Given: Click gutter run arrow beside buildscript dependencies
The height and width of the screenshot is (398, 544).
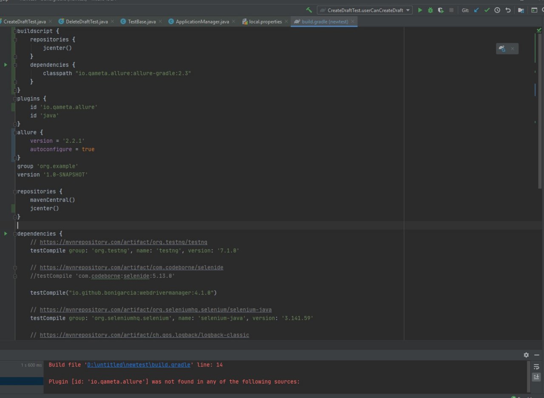Looking at the screenshot, I should [6, 65].
